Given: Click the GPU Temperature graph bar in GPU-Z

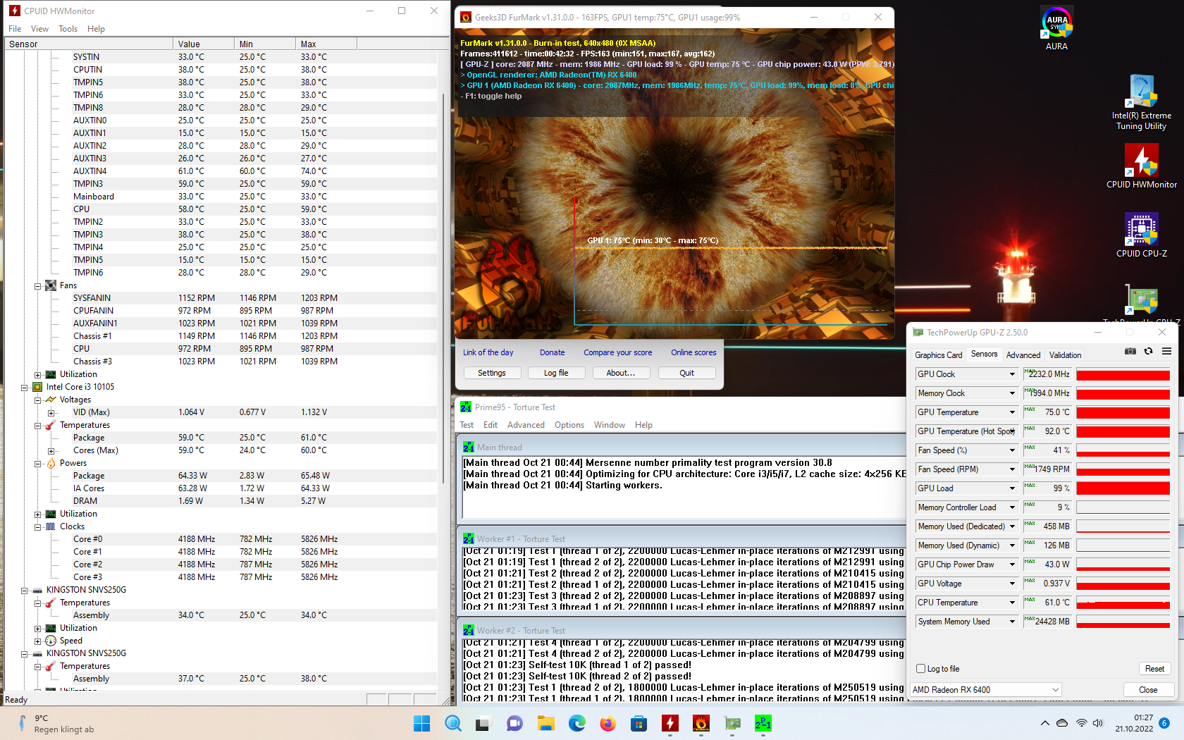Looking at the screenshot, I should 1123,412.
